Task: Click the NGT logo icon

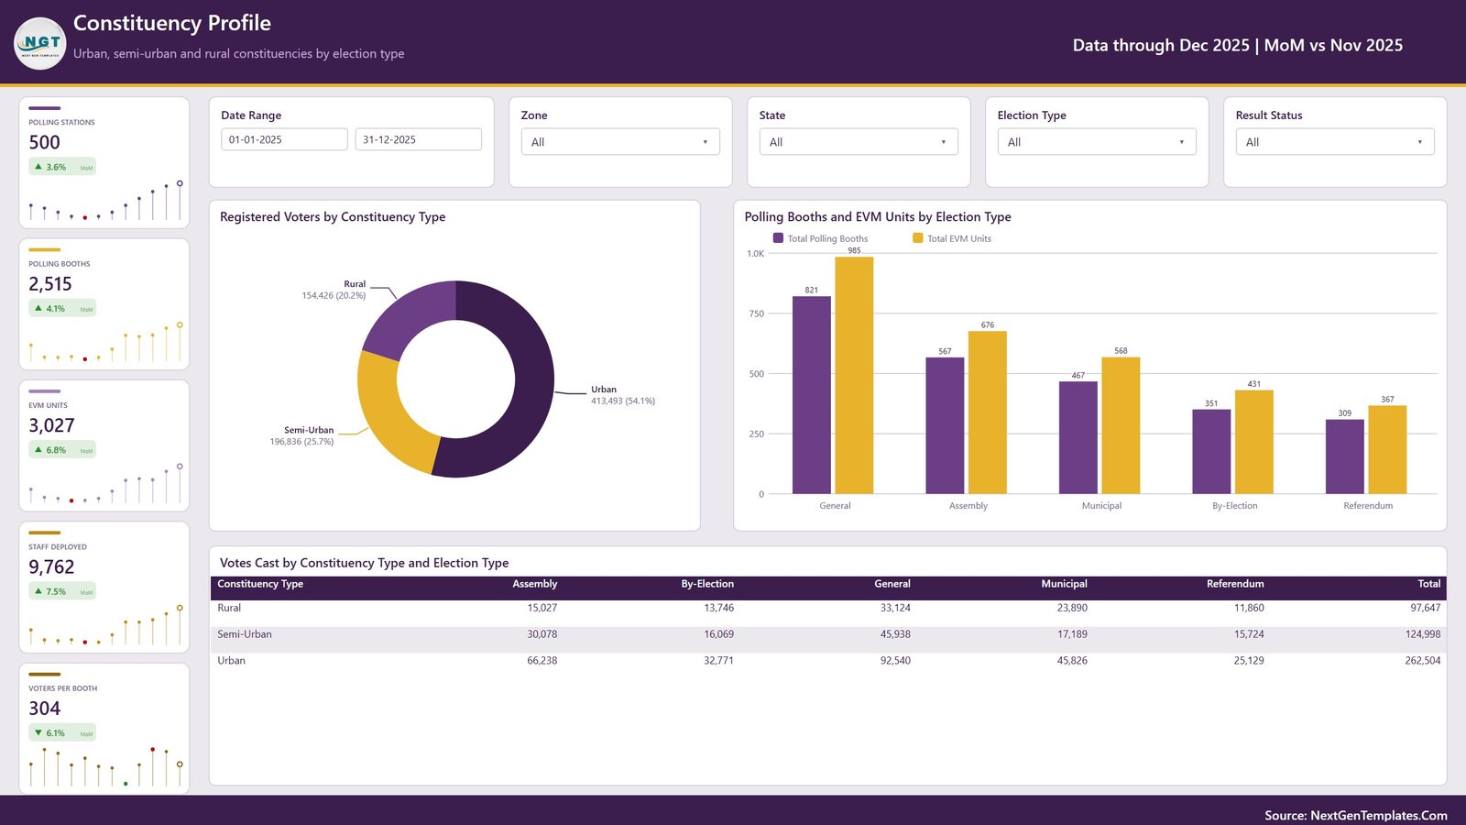Action: (40, 43)
